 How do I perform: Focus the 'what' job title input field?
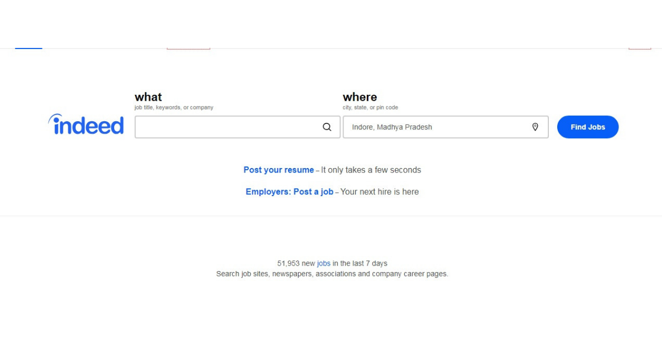point(237,127)
